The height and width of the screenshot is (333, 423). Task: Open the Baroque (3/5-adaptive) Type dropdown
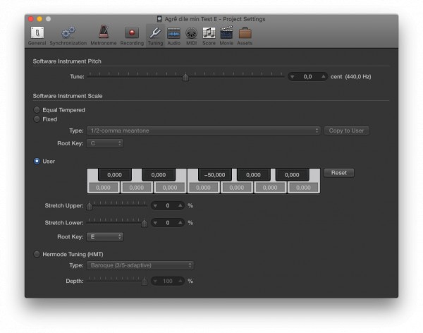tap(140, 265)
